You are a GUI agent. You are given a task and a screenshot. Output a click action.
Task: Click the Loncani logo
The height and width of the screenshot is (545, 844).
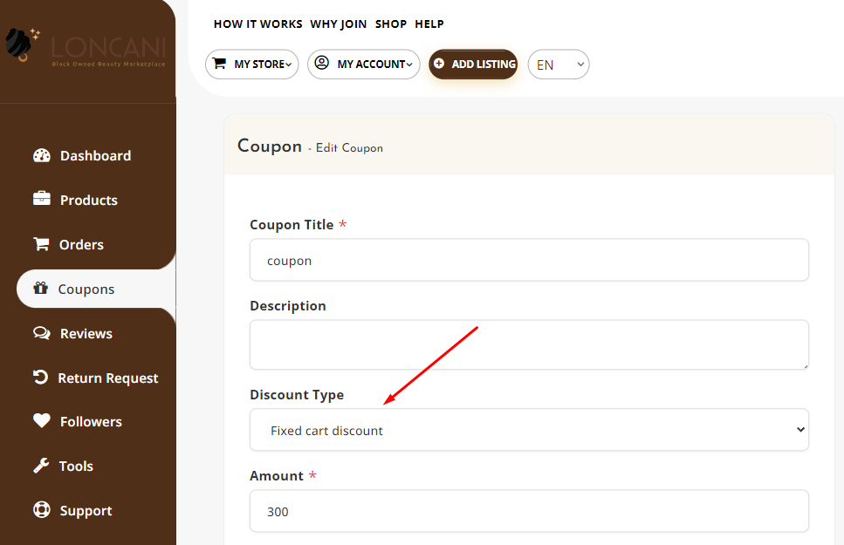click(86, 45)
